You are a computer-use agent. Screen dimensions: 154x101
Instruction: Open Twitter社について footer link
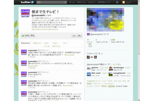[93, 81]
